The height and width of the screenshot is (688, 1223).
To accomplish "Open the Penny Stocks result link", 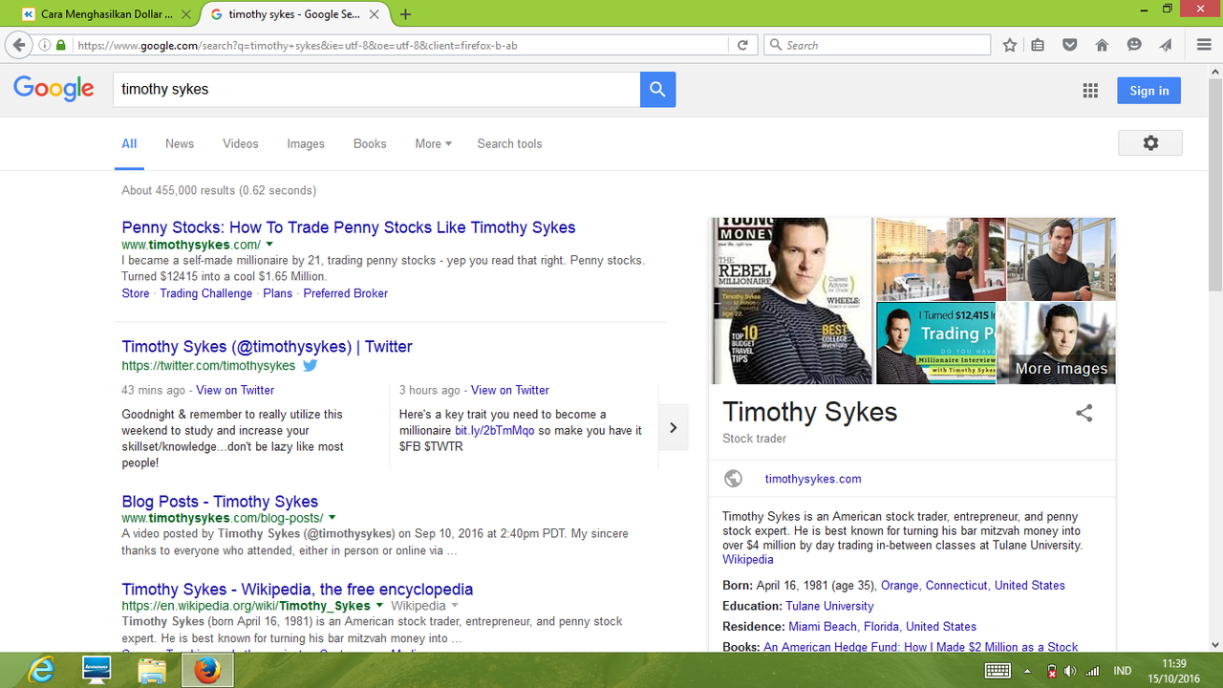I will 348,227.
